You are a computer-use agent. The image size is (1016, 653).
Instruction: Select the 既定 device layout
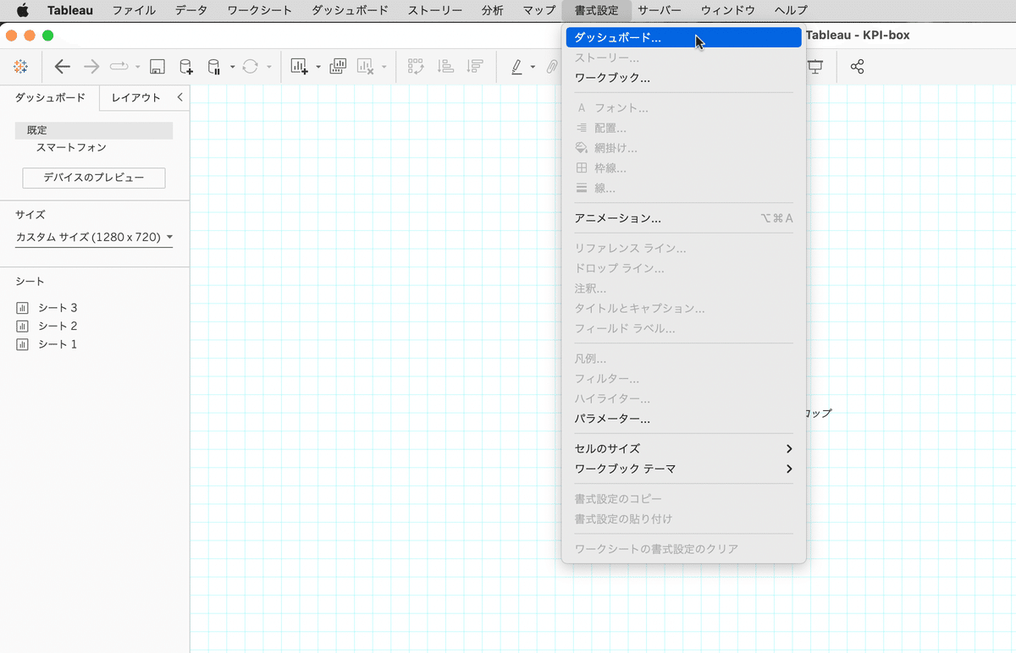pyautogui.click(x=94, y=130)
